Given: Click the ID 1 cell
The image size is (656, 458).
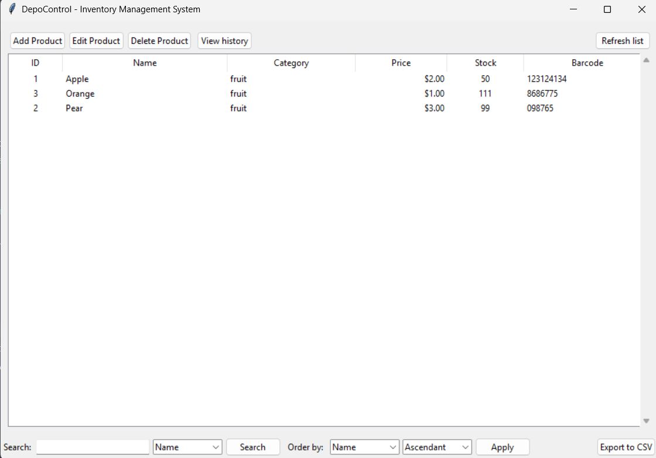Looking at the screenshot, I should (36, 78).
